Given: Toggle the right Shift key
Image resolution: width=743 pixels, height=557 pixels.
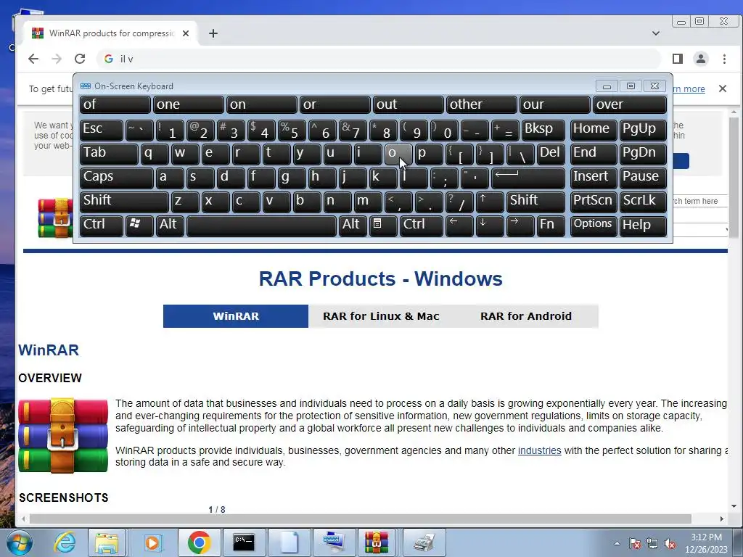Looking at the screenshot, I should click(x=536, y=201).
